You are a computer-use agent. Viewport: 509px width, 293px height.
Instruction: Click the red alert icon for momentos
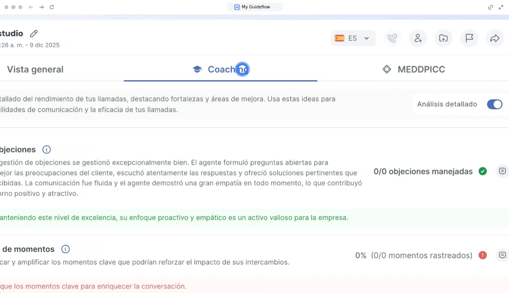tap(483, 255)
